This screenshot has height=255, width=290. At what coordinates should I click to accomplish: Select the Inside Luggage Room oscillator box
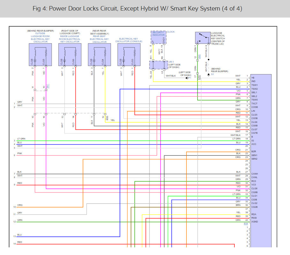pos(70,55)
